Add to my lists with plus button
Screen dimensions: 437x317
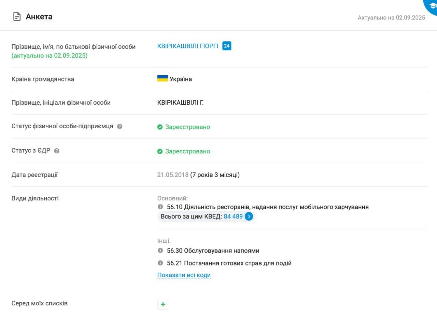tap(163, 304)
